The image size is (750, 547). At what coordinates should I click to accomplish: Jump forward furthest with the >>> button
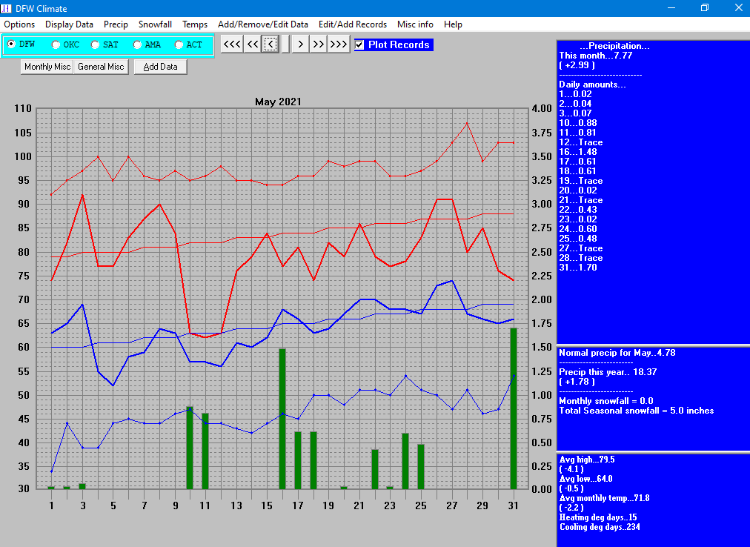pos(338,44)
